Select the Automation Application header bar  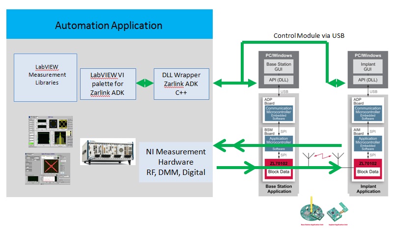coord(109,25)
